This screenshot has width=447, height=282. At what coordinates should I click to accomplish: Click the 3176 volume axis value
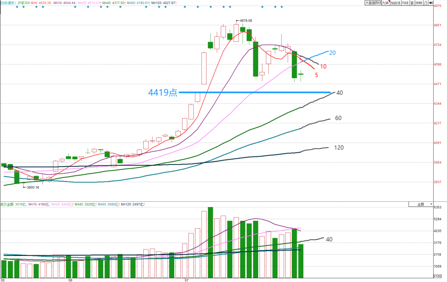click(437, 243)
